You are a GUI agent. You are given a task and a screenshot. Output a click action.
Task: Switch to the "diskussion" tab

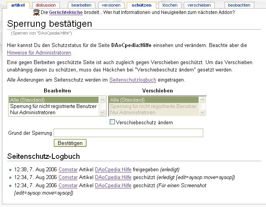(46, 5)
